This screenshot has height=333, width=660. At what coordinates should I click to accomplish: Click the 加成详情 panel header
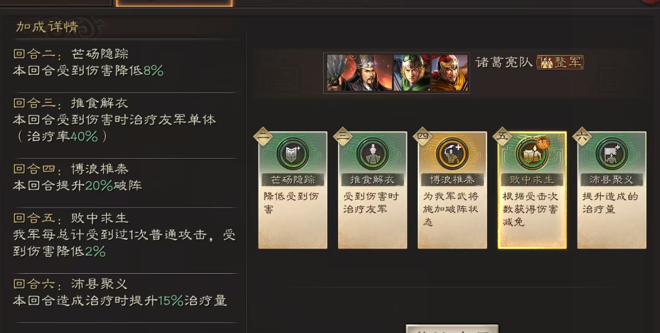[x=47, y=27]
